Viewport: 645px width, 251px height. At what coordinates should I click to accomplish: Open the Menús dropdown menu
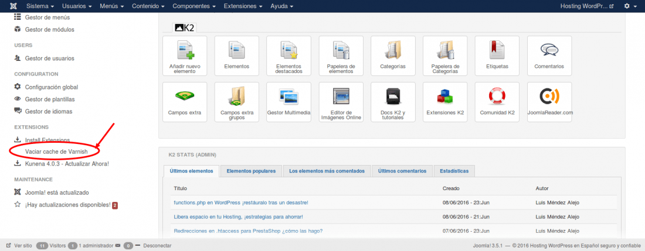113,6
